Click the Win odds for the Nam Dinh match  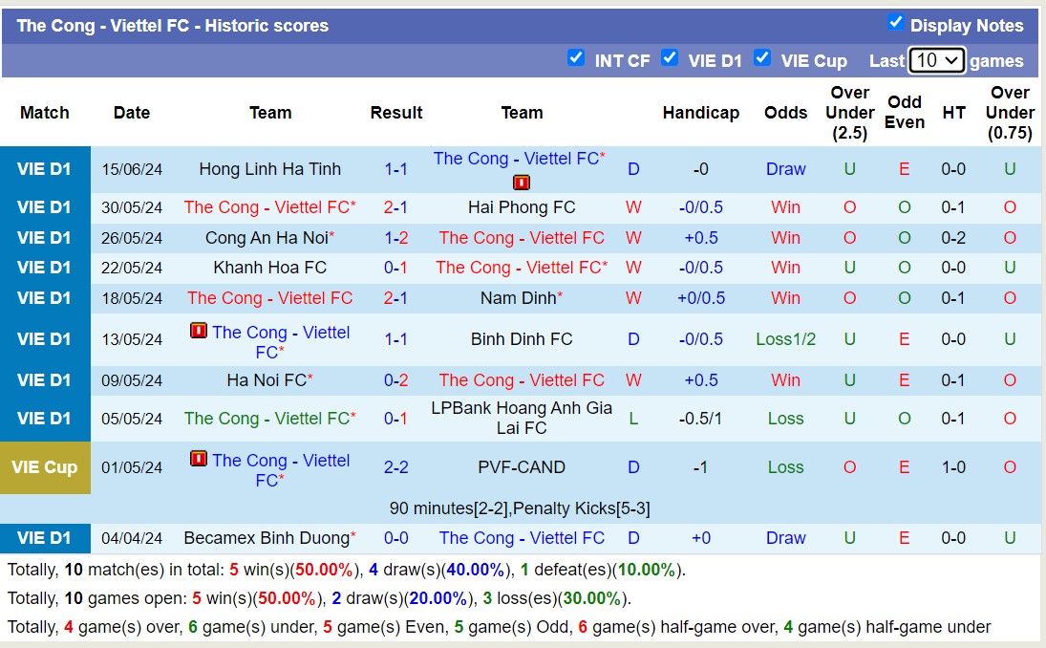tap(785, 298)
